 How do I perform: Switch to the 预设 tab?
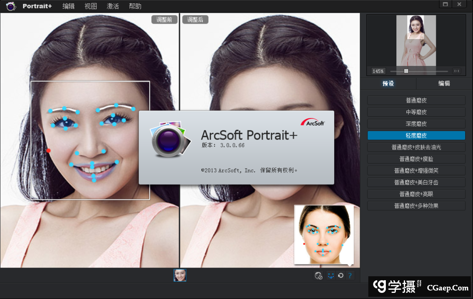tap(389, 83)
